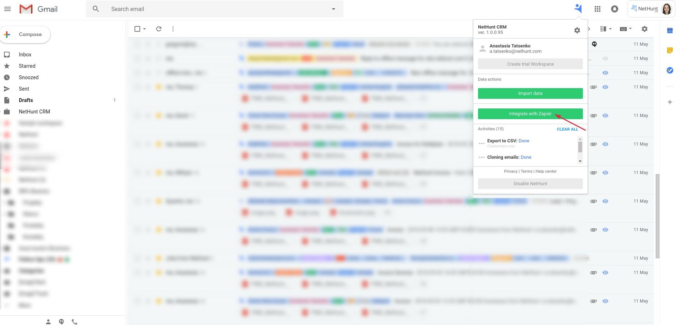Viewport: 676px width, 325px height.
Task: Click the activities list scrollbar thumb
Action: pyautogui.click(x=580, y=147)
